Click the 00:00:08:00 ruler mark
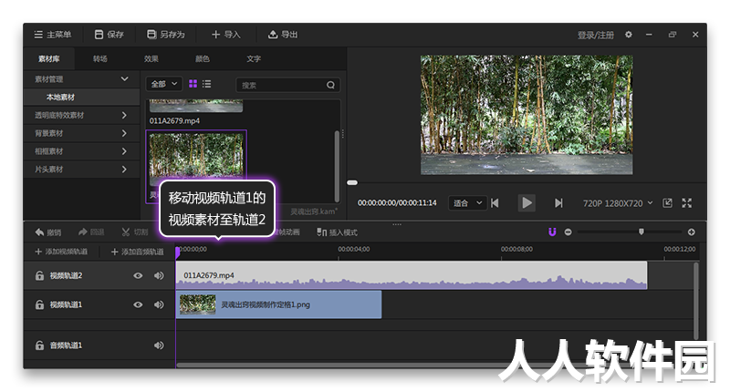The width and height of the screenshot is (730, 392). 516,249
